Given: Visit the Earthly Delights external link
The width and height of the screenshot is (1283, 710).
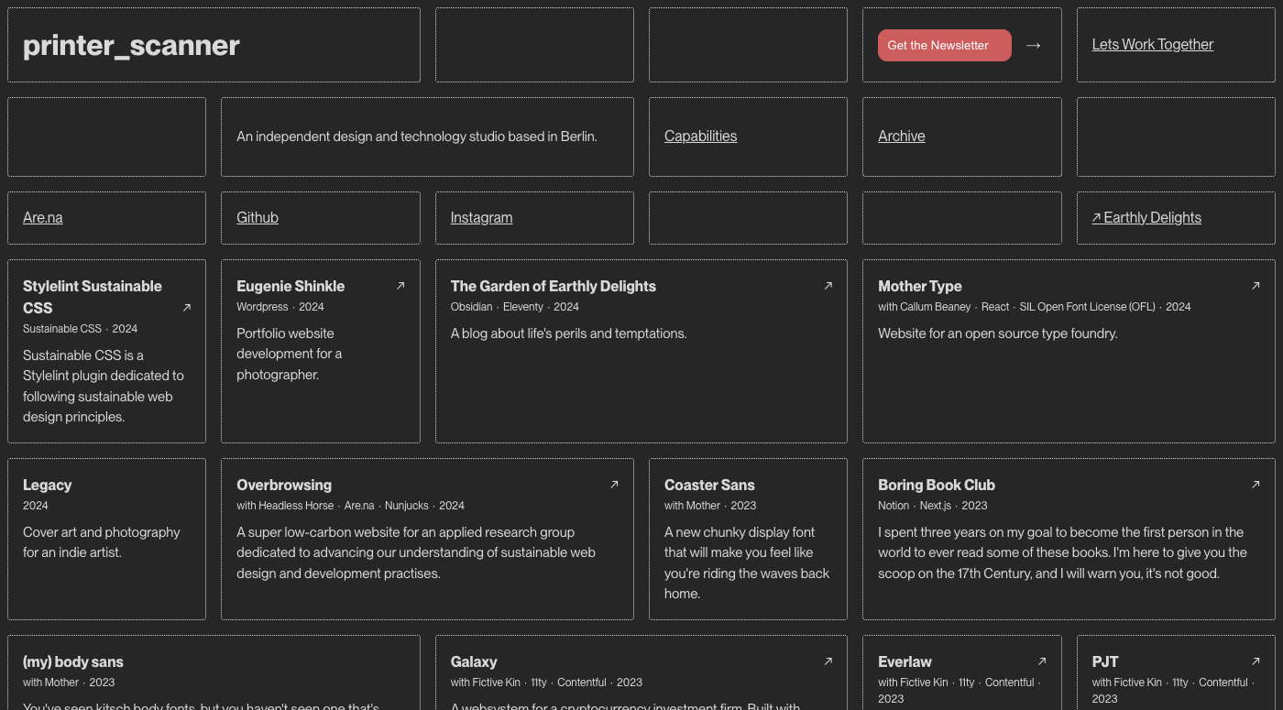Looking at the screenshot, I should (1146, 217).
